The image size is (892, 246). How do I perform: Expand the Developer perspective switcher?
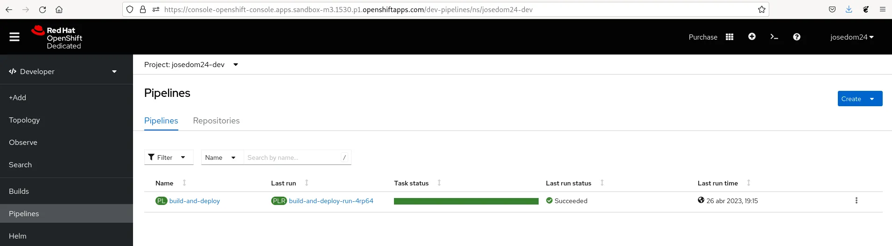tap(63, 71)
